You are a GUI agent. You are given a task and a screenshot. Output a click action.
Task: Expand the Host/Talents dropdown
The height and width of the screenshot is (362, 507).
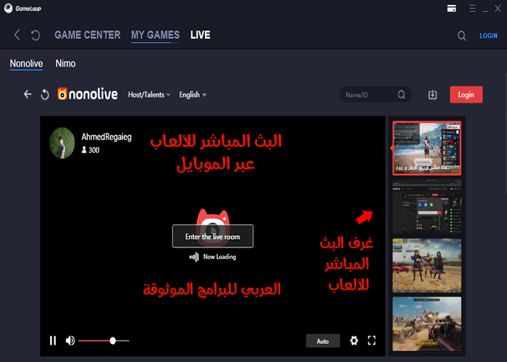(x=149, y=95)
